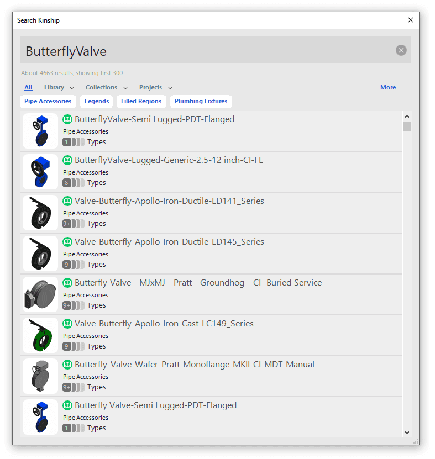Close the Search Kinship window
The height and width of the screenshot is (459, 435).
coord(410,20)
